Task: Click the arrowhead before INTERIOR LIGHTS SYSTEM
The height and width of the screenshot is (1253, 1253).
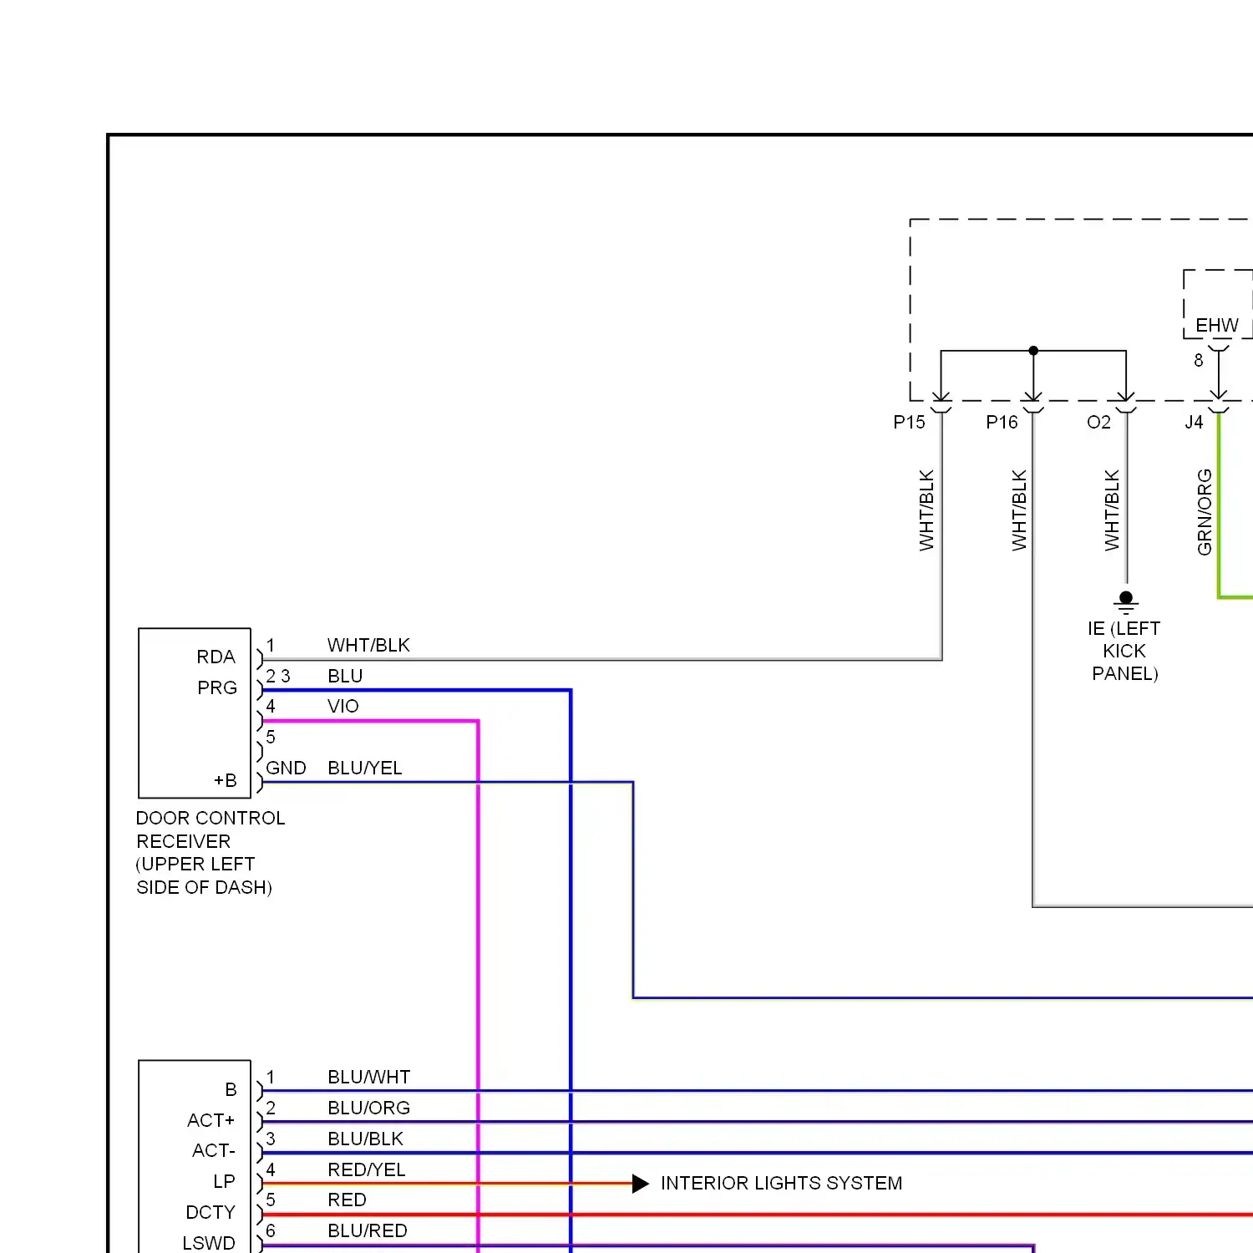Action: point(641,1183)
